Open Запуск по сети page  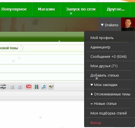(81, 9)
